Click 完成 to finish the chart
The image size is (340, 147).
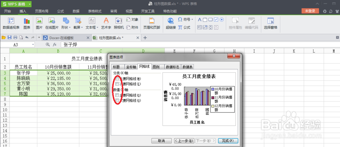coord(228,141)
